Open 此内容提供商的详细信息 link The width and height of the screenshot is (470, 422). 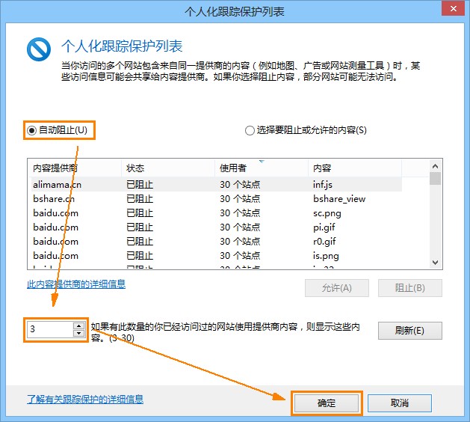pyautogui.click(x=75, y=284)
